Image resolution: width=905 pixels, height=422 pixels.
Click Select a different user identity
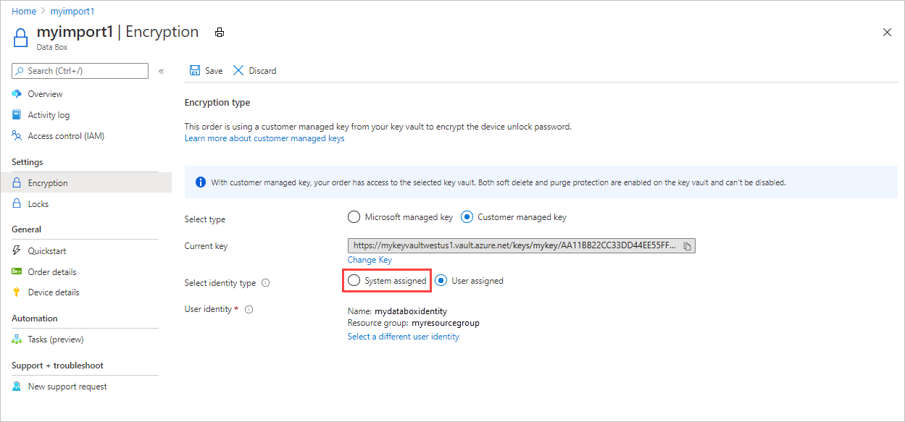tap(403, 337)
